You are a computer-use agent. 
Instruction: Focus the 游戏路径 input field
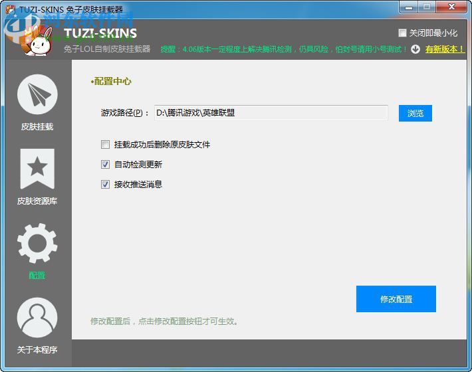(x=271, y=113)
